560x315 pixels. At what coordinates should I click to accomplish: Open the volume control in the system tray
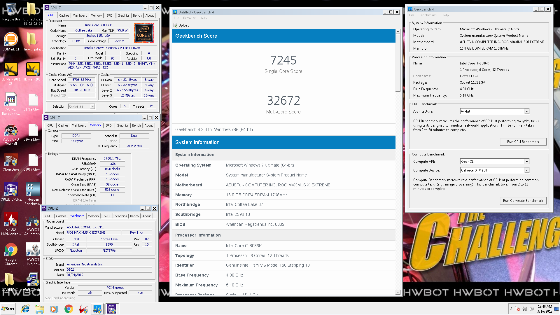pos(531,309)
